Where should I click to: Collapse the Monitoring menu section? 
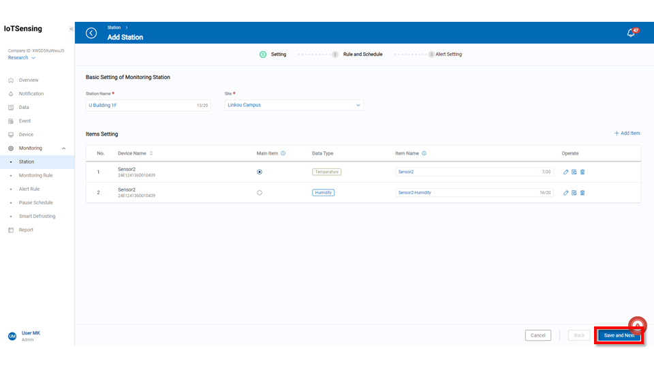point(63,148)
